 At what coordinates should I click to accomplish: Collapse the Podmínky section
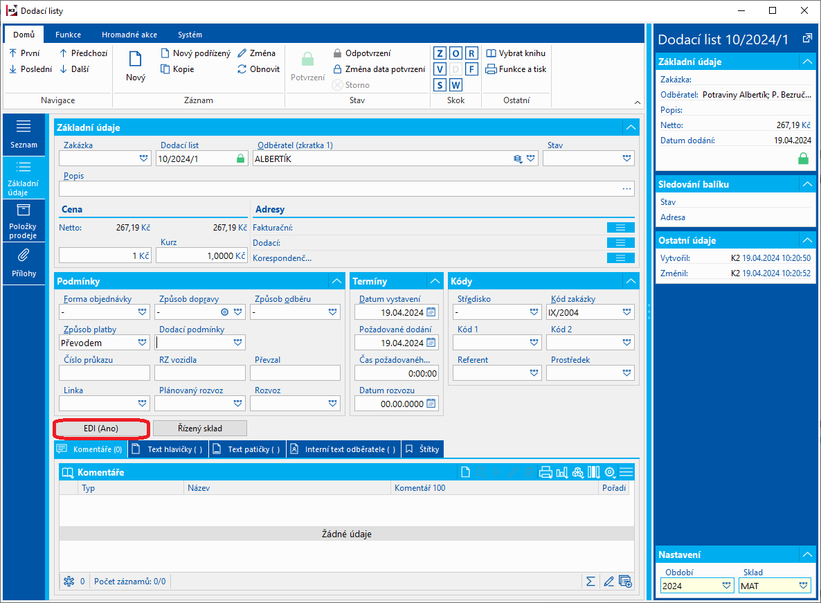(x=336, y=281)
